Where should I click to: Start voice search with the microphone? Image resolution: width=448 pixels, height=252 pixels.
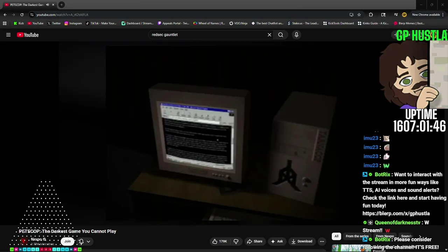(x=296, y=35)
